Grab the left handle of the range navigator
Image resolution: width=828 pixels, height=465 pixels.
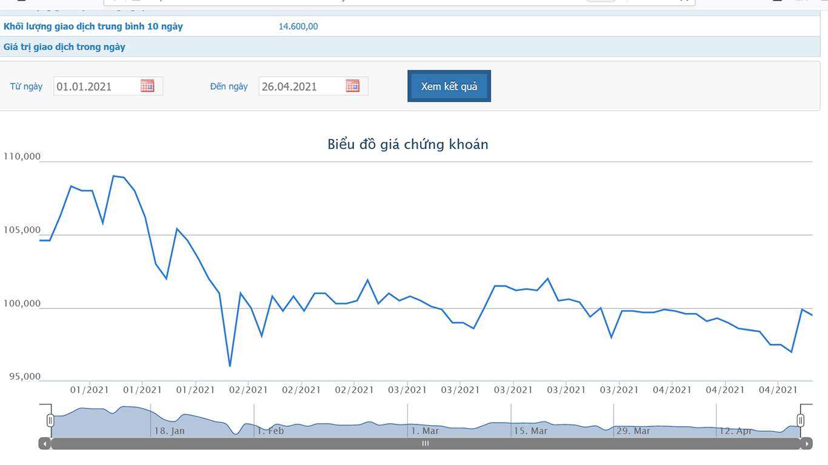coord(50,420)
